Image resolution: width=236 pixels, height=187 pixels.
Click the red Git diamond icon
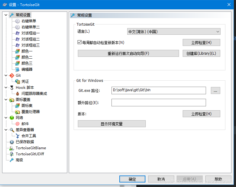[12, 76]
